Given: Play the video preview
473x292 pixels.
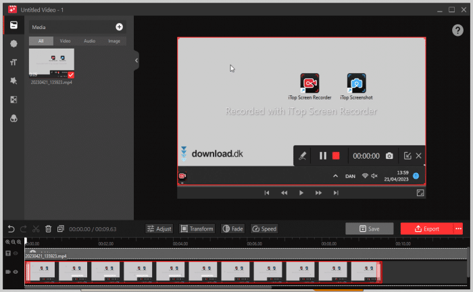Looking at the screenshot, I should [301, 193].
